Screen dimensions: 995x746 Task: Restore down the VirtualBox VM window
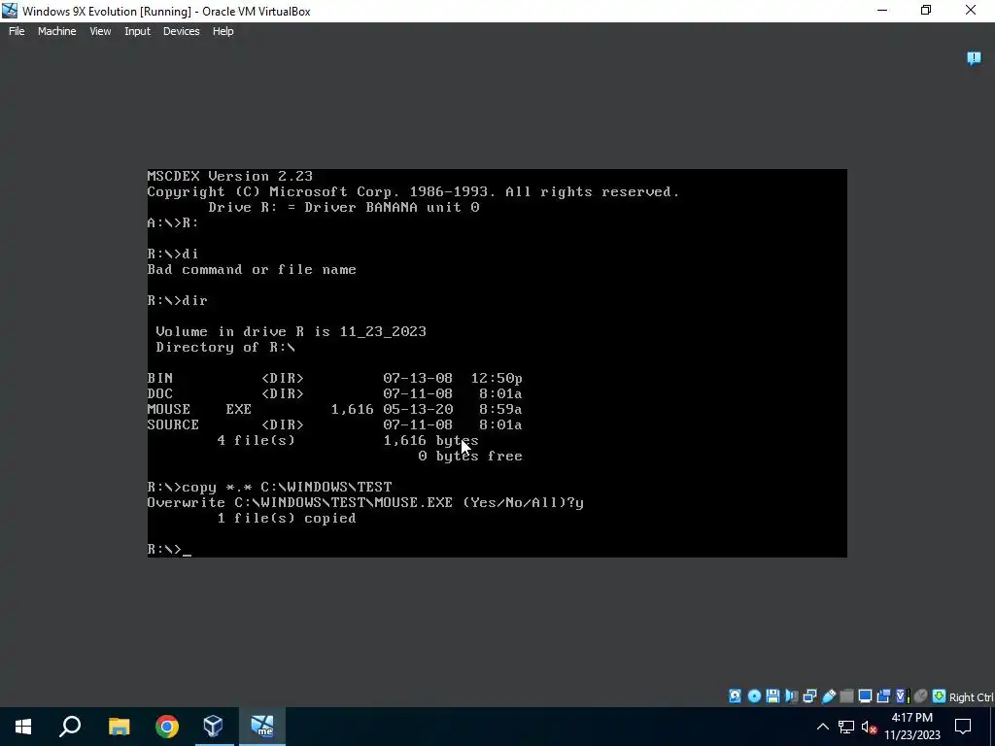(x=926, y=11)
